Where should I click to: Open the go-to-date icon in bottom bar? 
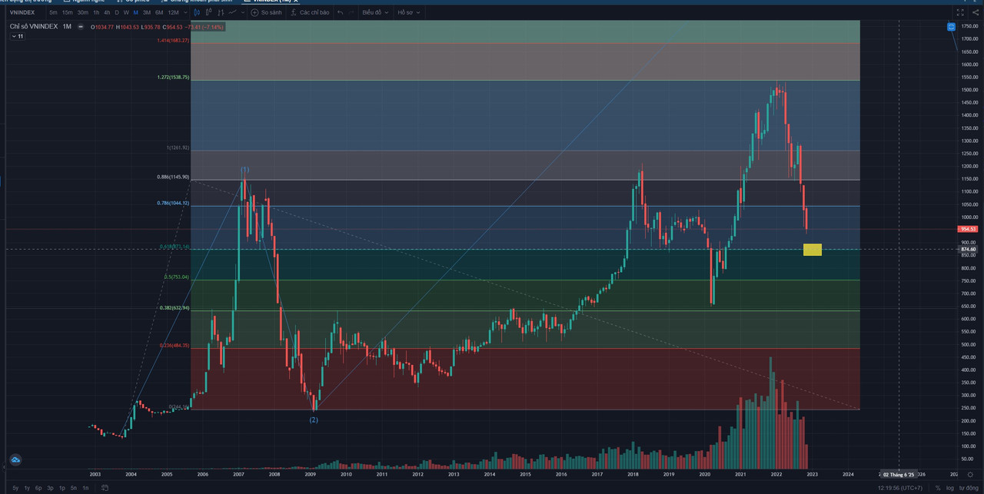[x=105, y=488]
